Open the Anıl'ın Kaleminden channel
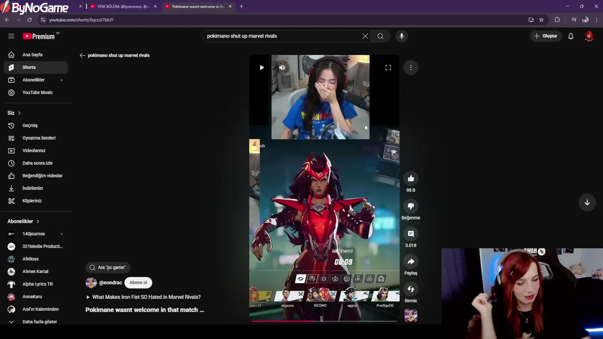 36,309
